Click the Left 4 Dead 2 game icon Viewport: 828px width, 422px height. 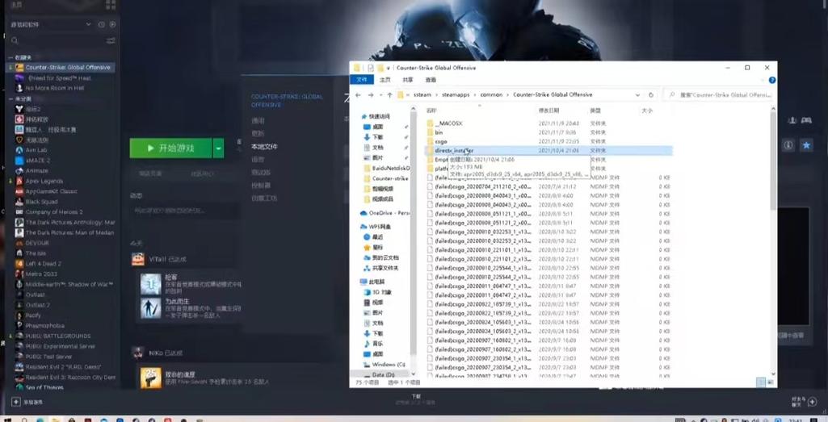coord(19,263)
